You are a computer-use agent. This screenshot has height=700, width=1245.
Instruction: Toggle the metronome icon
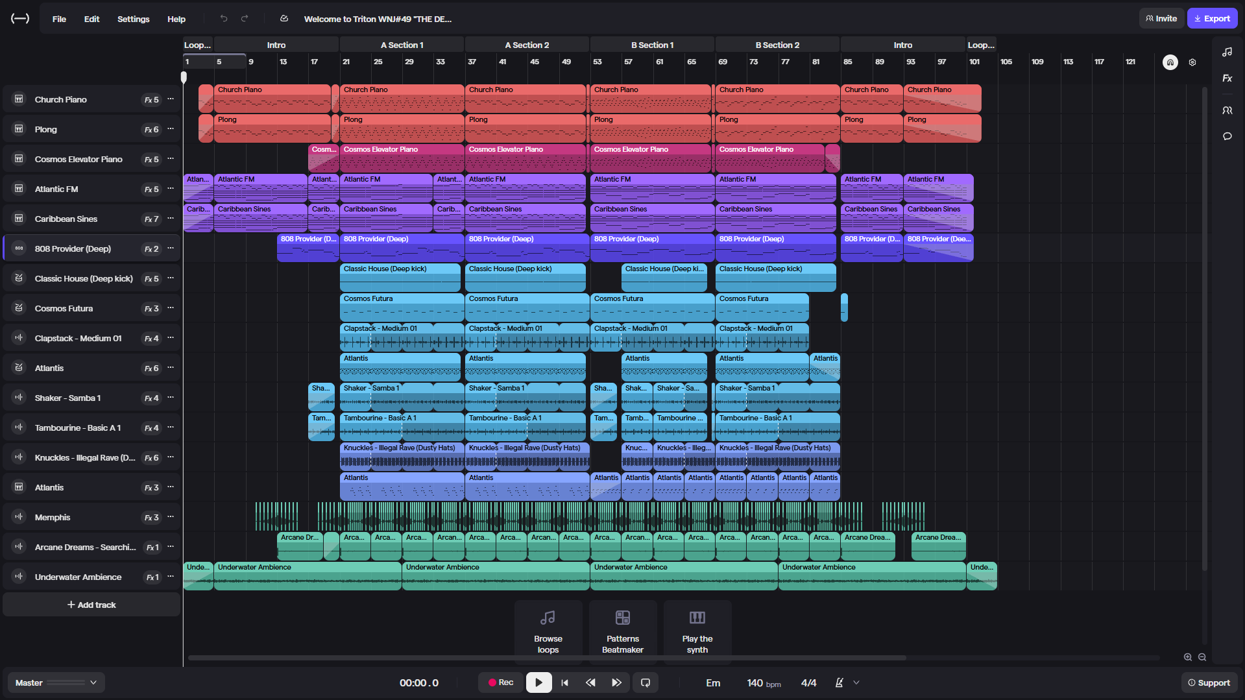pyautogui.click(x=839, y=682)
